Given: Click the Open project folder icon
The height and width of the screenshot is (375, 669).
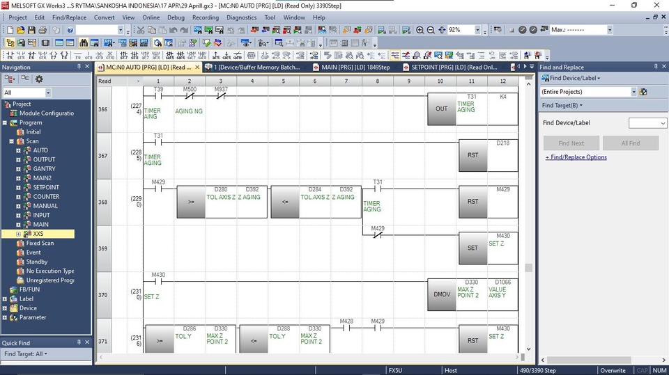Looking at the screenshot, I should pos(20,30).
